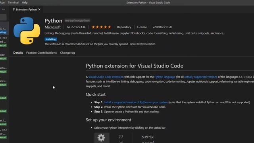Click the download cloud icon

(x=68, y=27)
